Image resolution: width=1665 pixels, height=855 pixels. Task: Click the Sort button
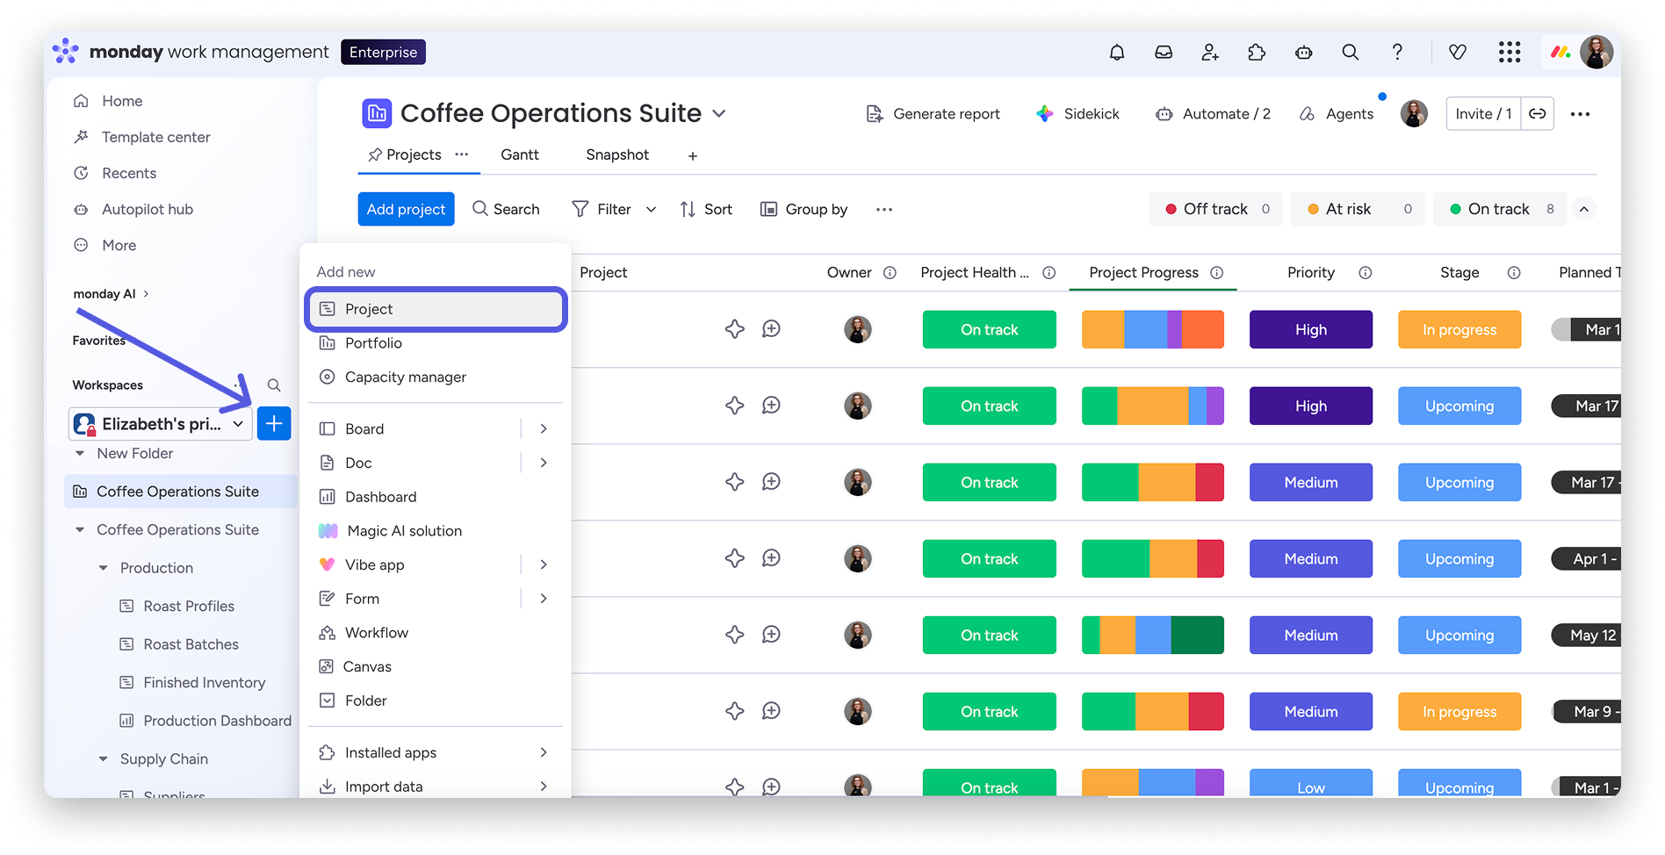pos(706,210)
